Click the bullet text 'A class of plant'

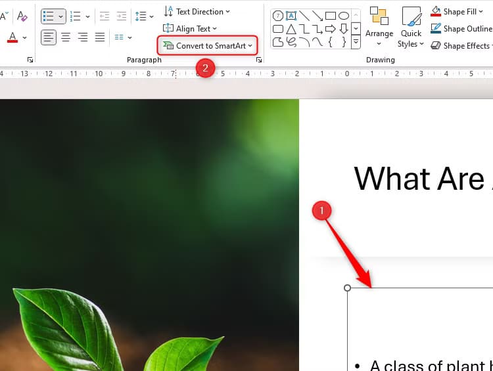(x=427, y=365)
